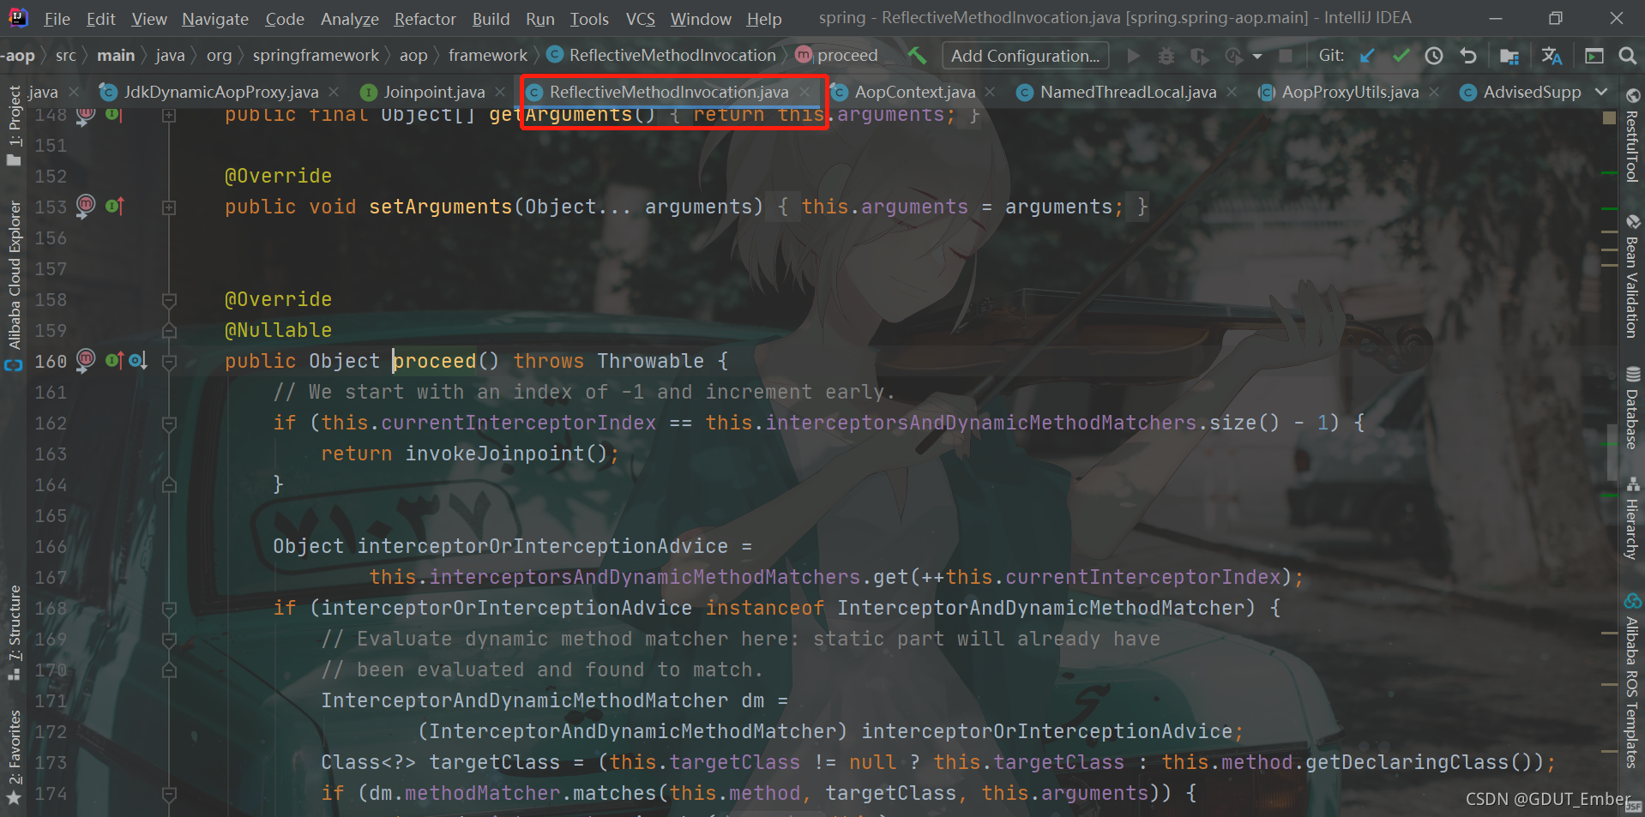Open the dropdown arrow beside Profiler icon

click(1257, 57)
